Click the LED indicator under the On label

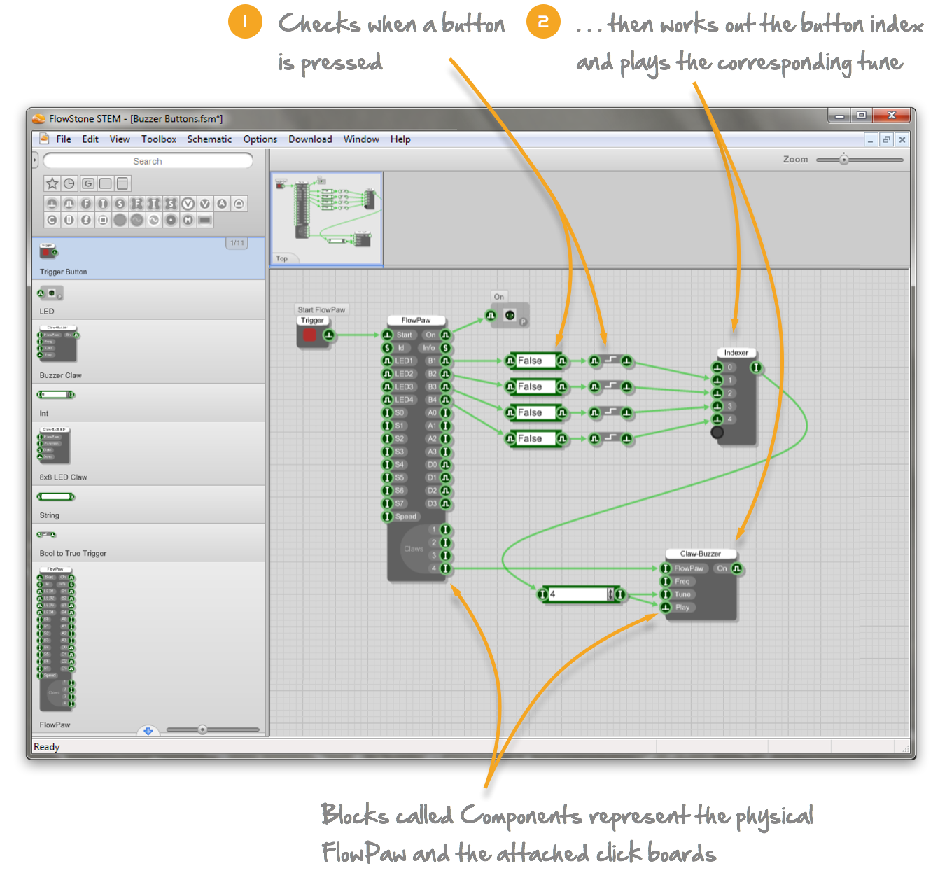[510, 316]
